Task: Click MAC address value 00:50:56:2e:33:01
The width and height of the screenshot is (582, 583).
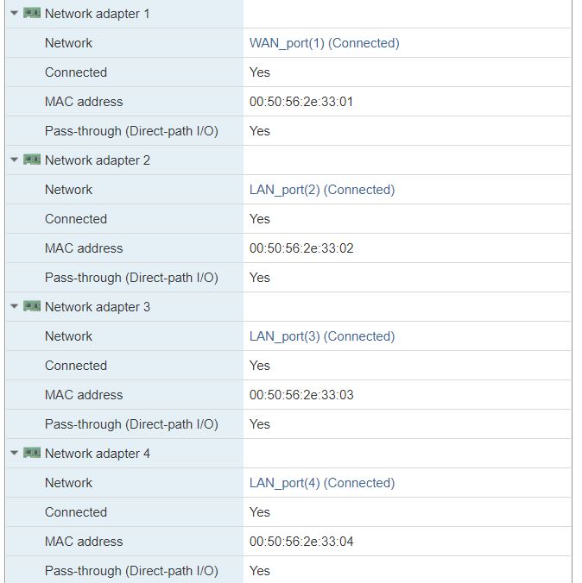Action: click(x=300, y=102)
